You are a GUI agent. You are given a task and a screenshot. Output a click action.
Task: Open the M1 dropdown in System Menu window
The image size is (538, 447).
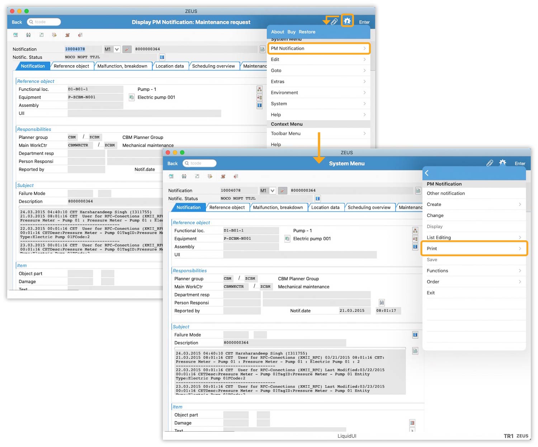272,191
